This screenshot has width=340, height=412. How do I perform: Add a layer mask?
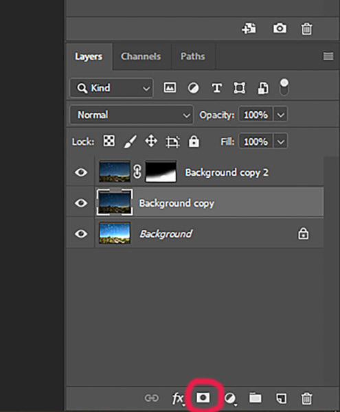coord(203,398)
